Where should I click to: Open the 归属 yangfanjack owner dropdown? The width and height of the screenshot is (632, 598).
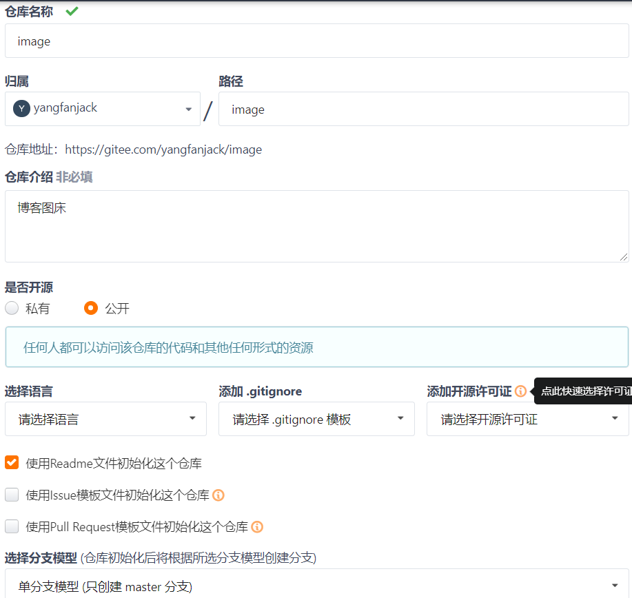[103, 109]
